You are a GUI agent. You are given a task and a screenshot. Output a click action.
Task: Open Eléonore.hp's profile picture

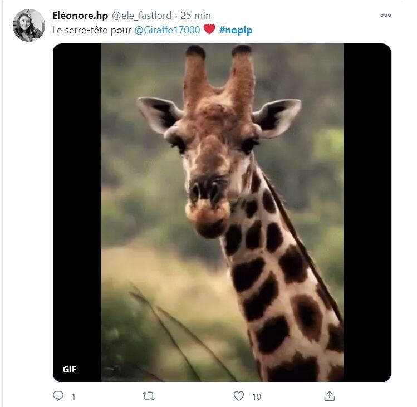pyautogui.click(x=29, y=25)
